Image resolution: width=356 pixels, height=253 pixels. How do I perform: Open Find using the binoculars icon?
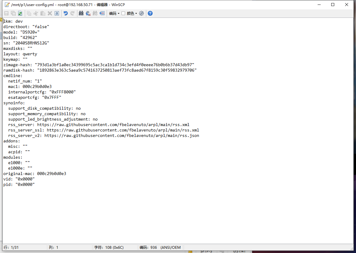pyautogui.click(x=81, y=13)
